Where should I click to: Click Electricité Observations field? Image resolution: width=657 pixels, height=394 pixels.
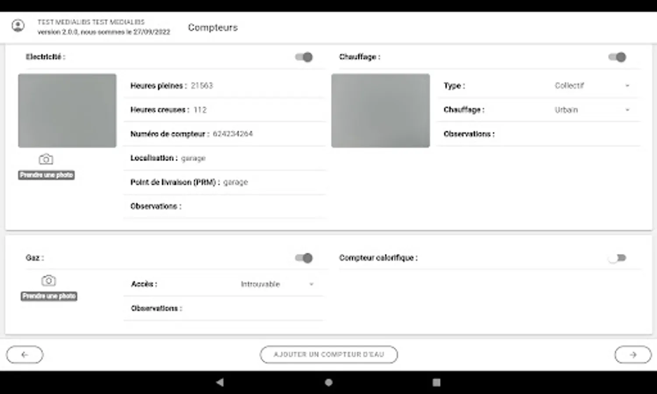225,206
